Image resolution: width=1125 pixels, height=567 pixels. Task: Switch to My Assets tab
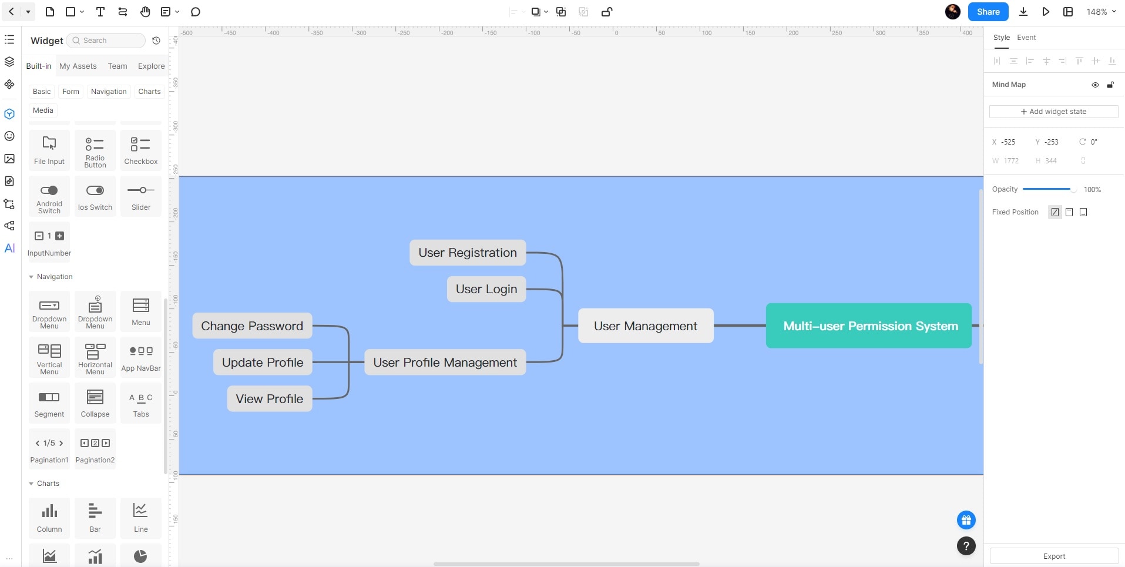(x=78, y=66)
